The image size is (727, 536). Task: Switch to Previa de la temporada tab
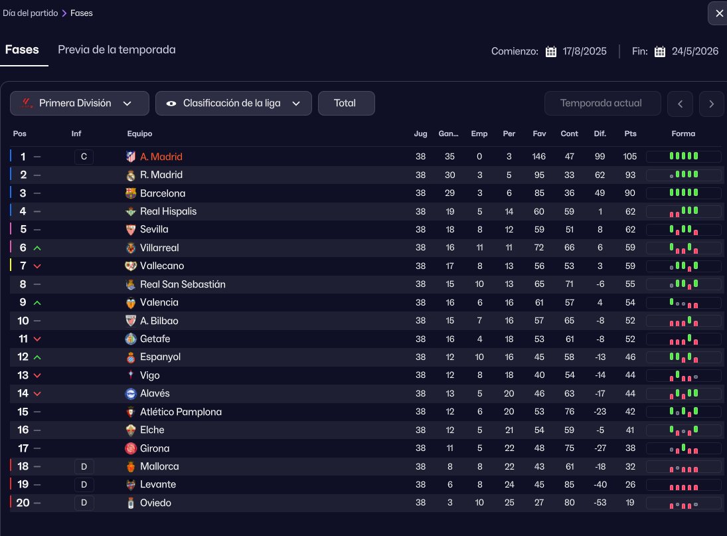pyautogui.click(x=117, y=50)
